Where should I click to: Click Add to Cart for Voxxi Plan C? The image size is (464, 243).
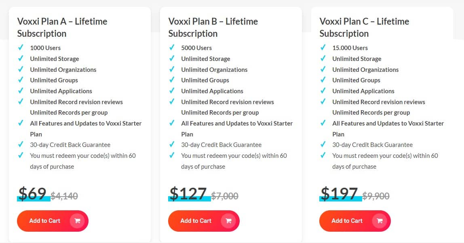pos(346,221)
